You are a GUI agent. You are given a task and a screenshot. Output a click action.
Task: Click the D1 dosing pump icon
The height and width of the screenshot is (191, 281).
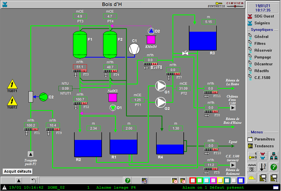pyautogui.click(x=113, y=108)
